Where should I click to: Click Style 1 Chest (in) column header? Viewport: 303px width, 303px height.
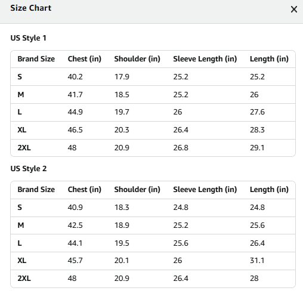(x=85, y=59)
